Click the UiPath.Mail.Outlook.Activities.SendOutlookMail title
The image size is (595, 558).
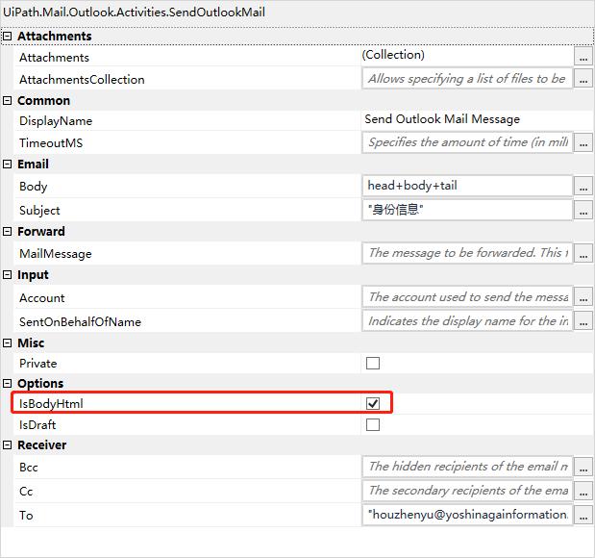[x=134, y=13]
